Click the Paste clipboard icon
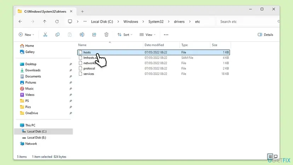 click(70, 35)
